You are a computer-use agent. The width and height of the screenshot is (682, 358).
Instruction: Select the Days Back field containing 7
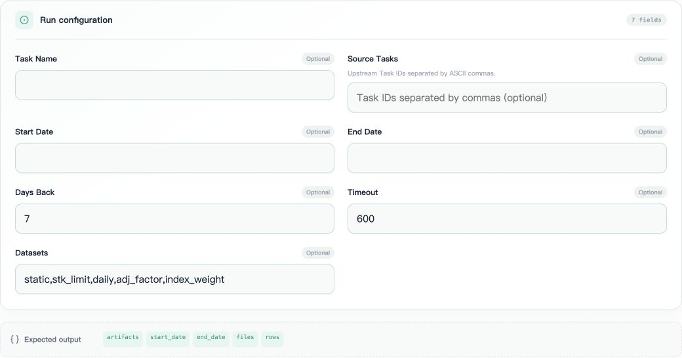coord(174,219)
